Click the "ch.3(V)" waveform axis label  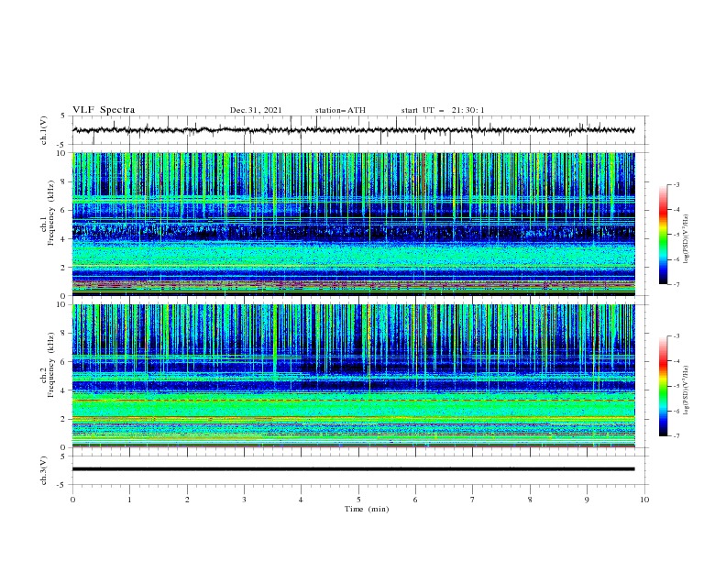click(x=44, y=470)
